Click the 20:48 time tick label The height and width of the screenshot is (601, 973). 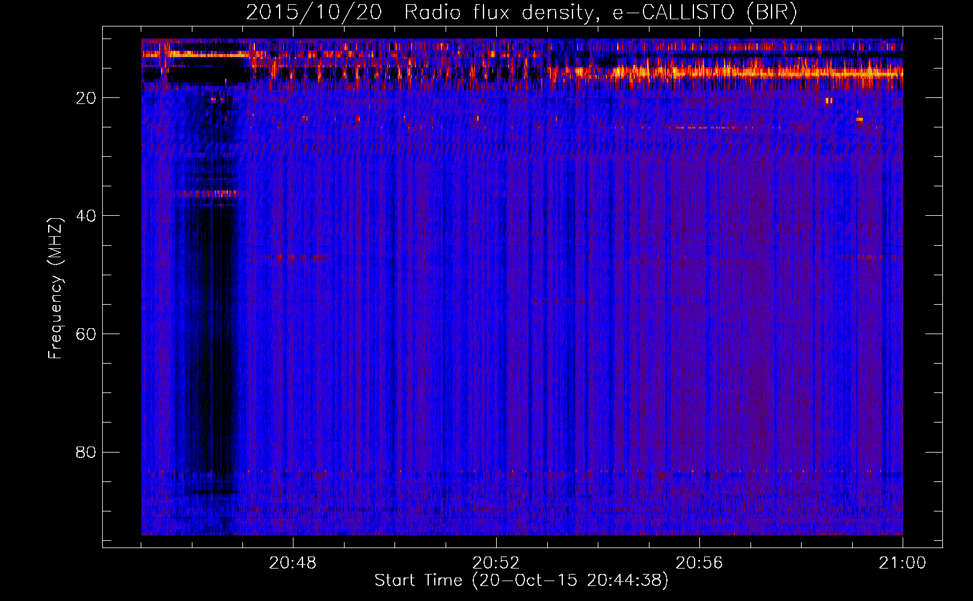[293, 563]
